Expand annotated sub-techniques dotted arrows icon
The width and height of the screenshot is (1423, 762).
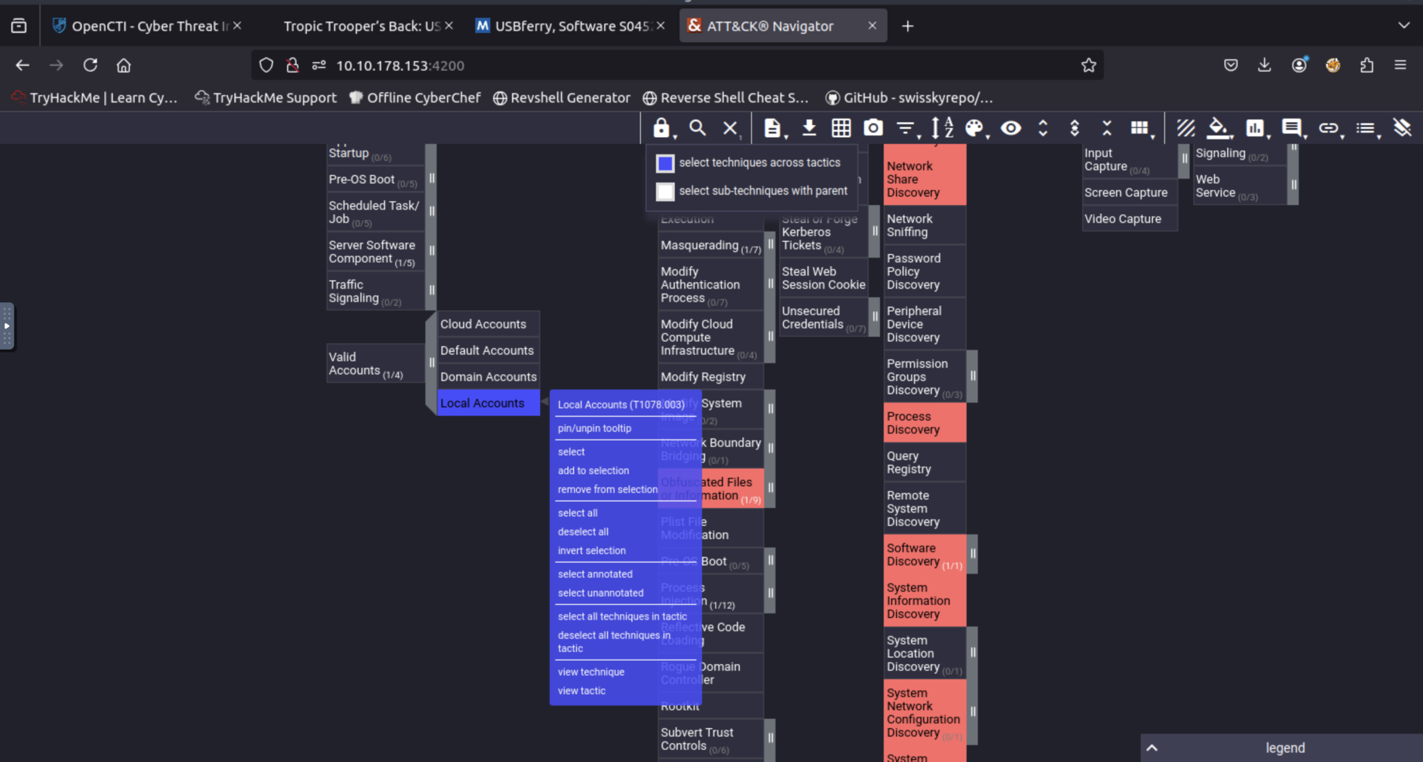pos(1074,128)
